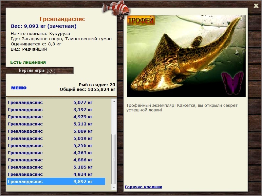
Task: Click the ТРОФЕЙ badge on the photo
Action: coord(141,20)
